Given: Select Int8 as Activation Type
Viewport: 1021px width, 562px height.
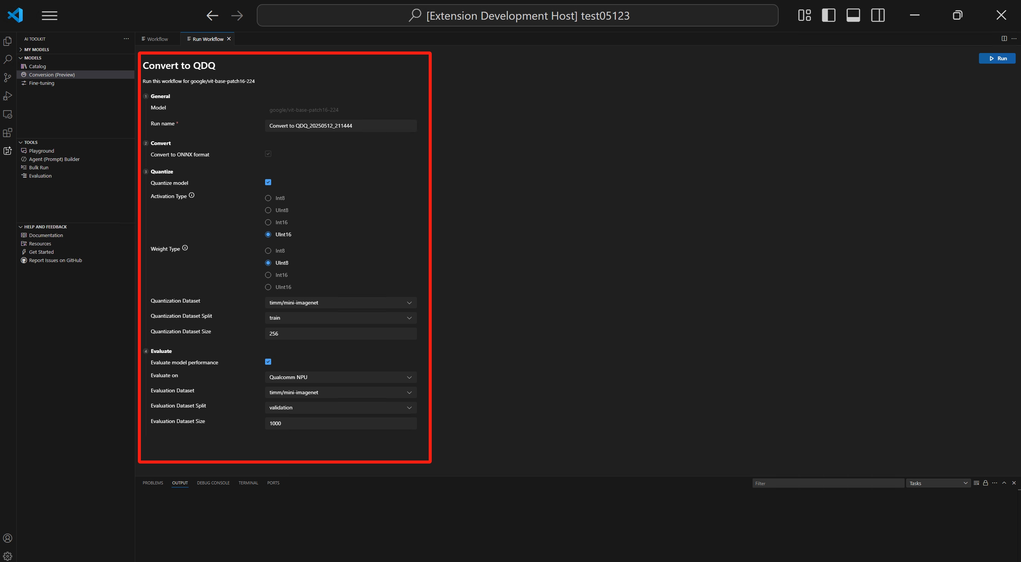Looking at the screenshot, I should 268,198.
